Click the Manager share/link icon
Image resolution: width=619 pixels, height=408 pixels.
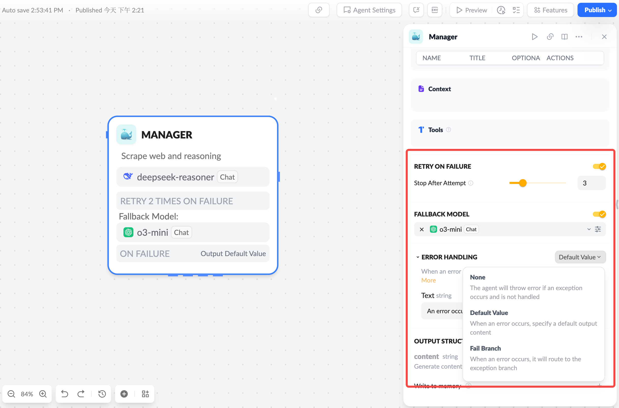click(x=550, y=36)
